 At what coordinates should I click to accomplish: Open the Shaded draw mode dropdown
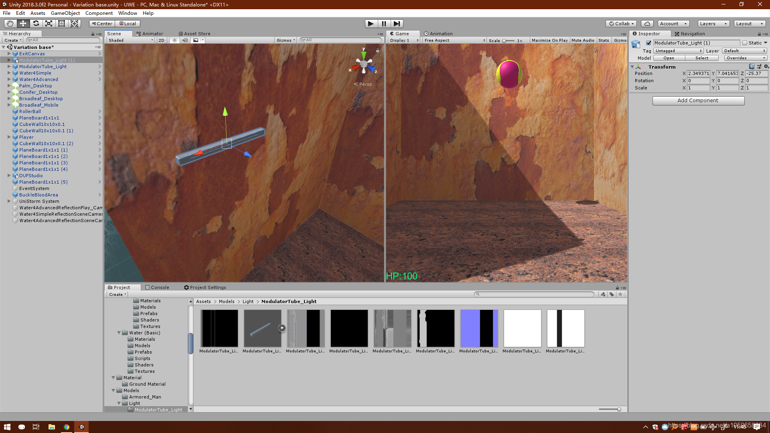[131, 40]
